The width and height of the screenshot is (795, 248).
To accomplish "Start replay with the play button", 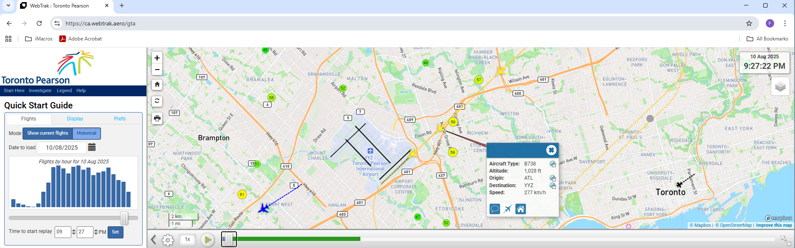I will click(x=207, y=240).
